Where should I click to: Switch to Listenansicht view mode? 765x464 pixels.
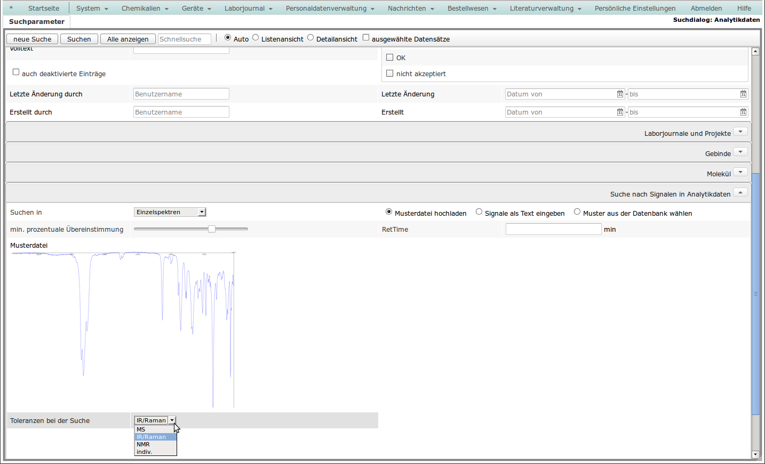pos(256,38)
